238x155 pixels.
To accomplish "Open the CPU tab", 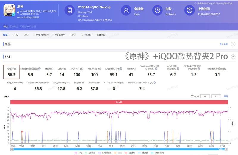I will pyautogui.click(x=26, y=35).
